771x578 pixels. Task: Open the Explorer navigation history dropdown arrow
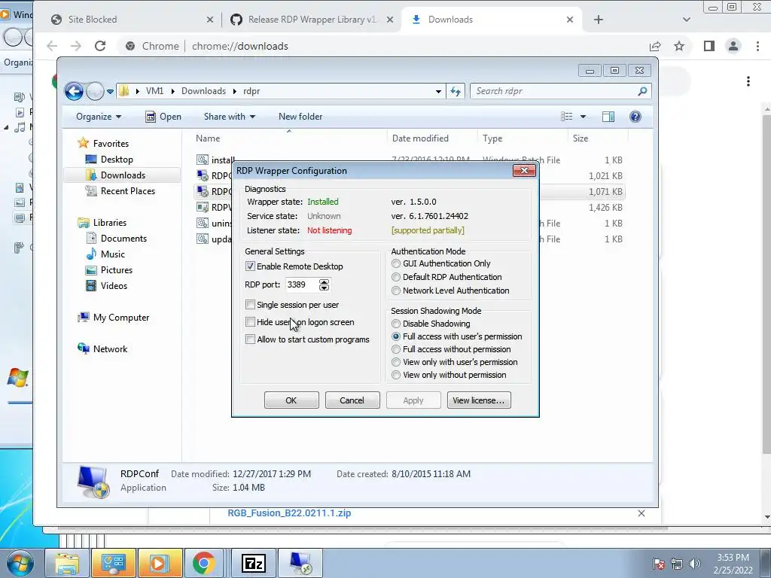pos(110,91)
